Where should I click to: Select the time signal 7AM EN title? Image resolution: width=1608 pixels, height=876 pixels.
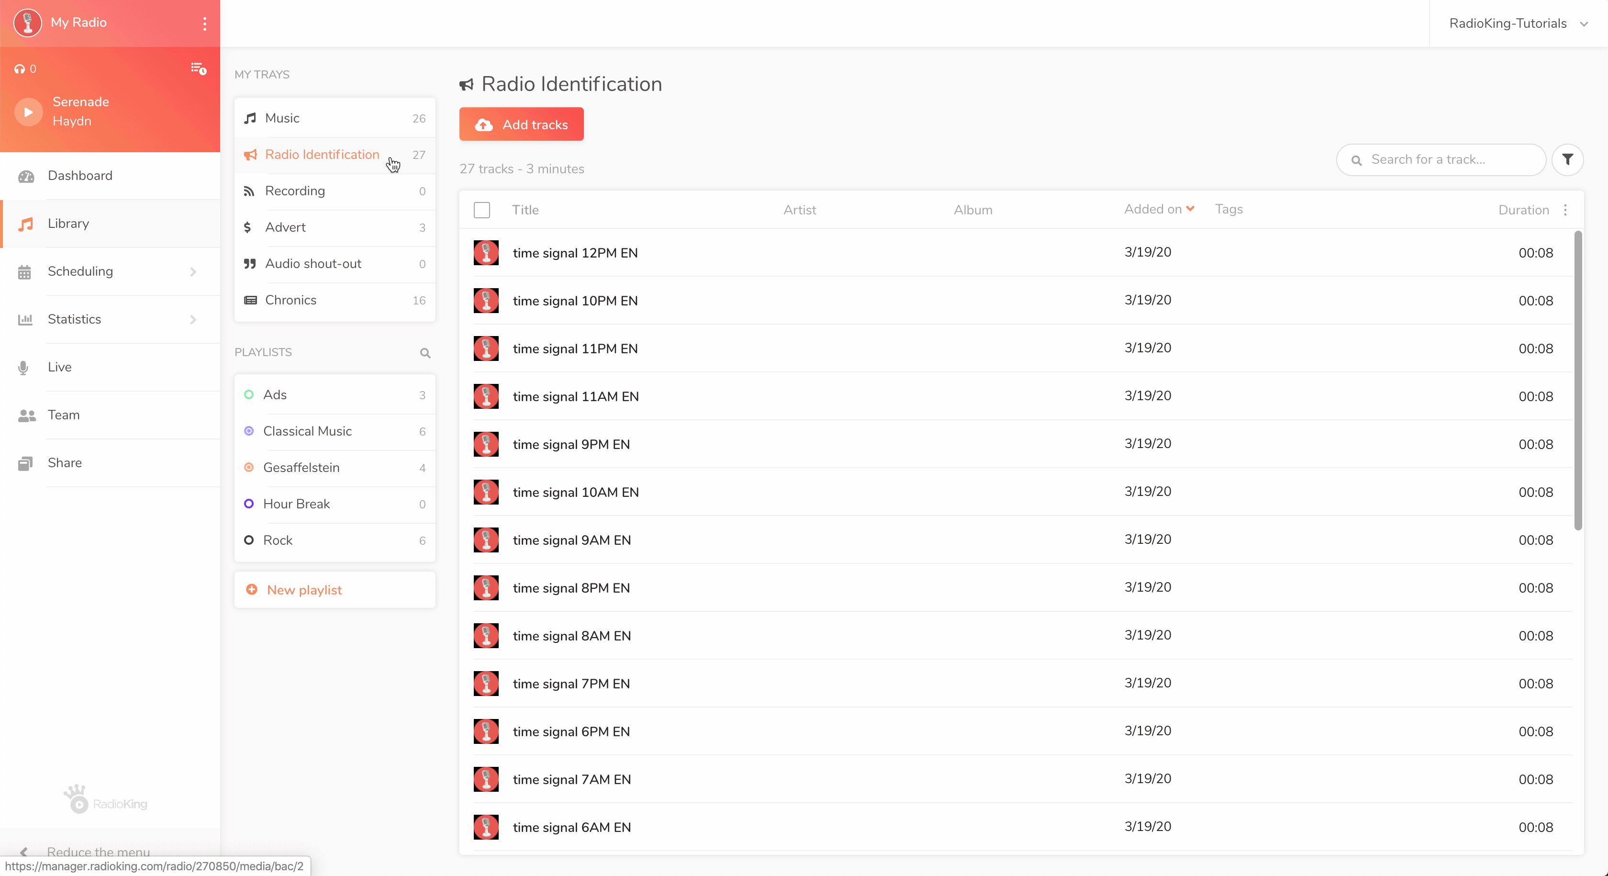[x=572, y=780]
